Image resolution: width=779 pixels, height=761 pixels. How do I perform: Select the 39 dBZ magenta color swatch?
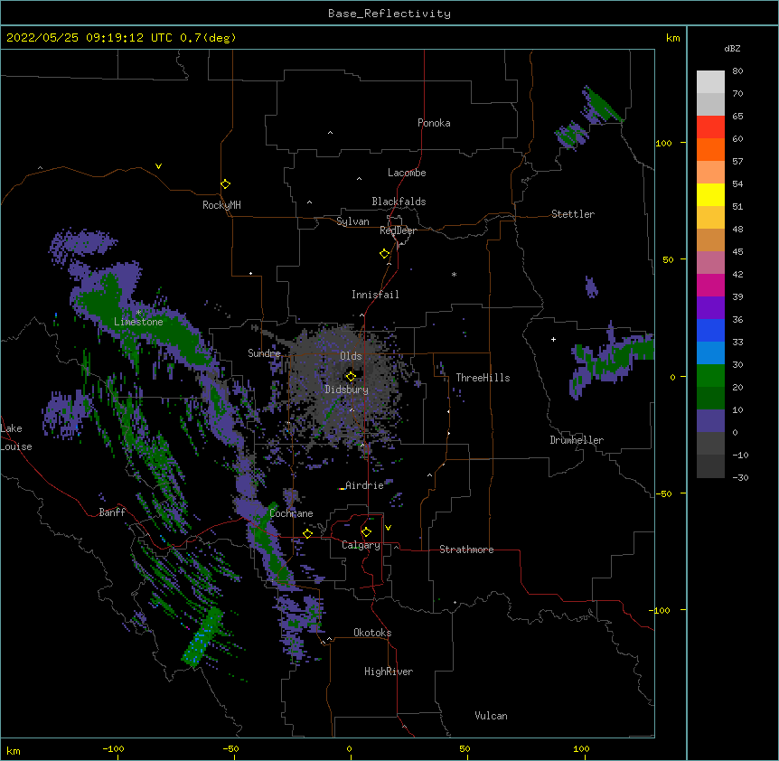[x=710, y=285]
